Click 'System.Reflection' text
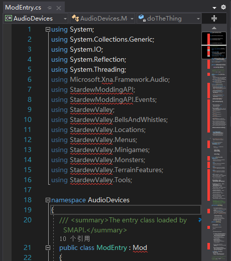 pos(97,60)
